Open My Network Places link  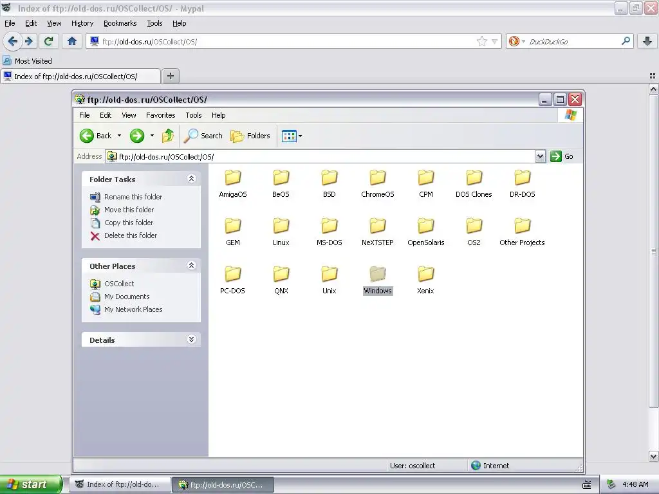point(126,309)
